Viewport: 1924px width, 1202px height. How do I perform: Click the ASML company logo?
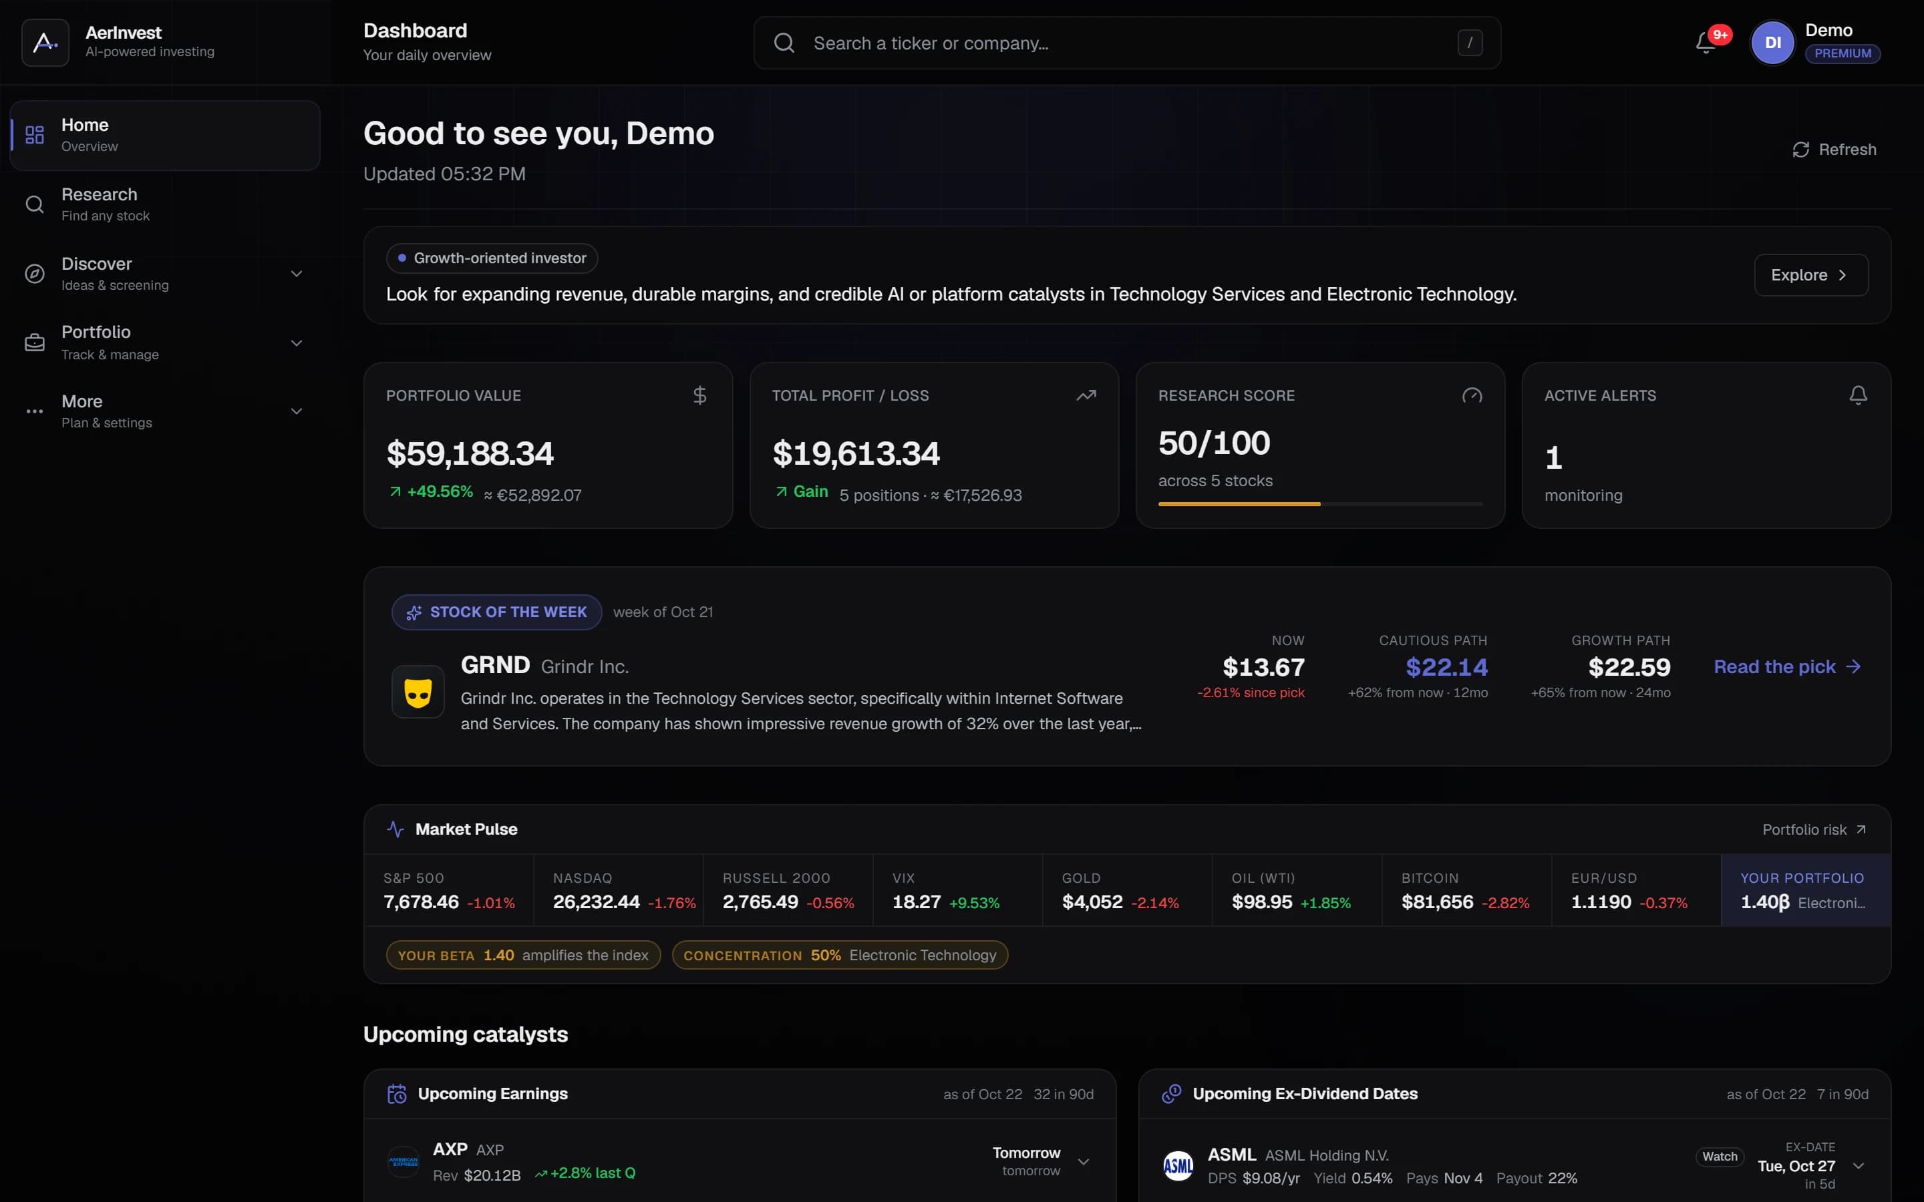click(x=1178, y=1166)
